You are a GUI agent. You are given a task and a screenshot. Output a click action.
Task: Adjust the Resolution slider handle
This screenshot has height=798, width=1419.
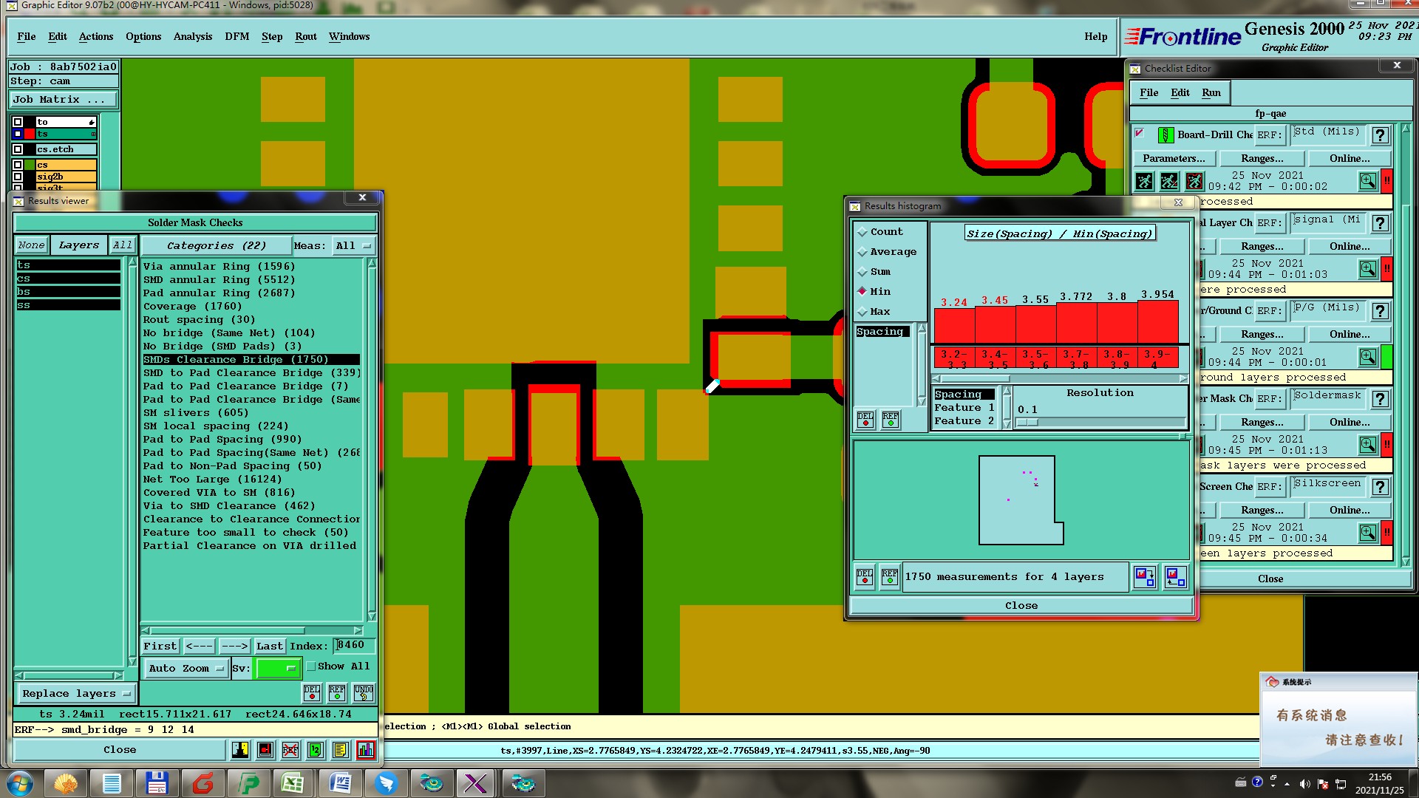pyautogui.click(x=1027, y=423)
